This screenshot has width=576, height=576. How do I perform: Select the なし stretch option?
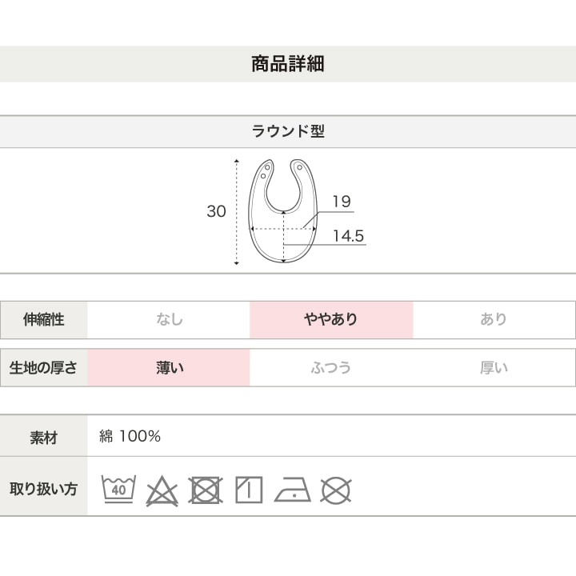tap(169, 319)
